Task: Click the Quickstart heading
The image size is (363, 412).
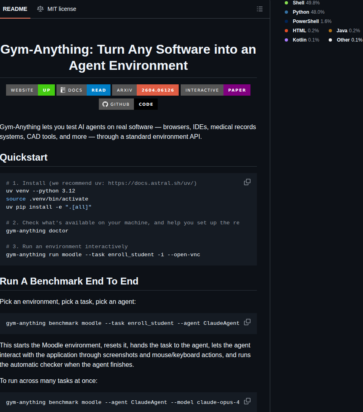Action: pos(24,157)
